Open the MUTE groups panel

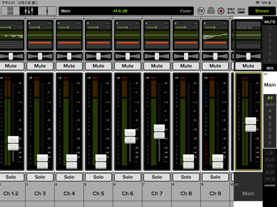pos(270,21)
